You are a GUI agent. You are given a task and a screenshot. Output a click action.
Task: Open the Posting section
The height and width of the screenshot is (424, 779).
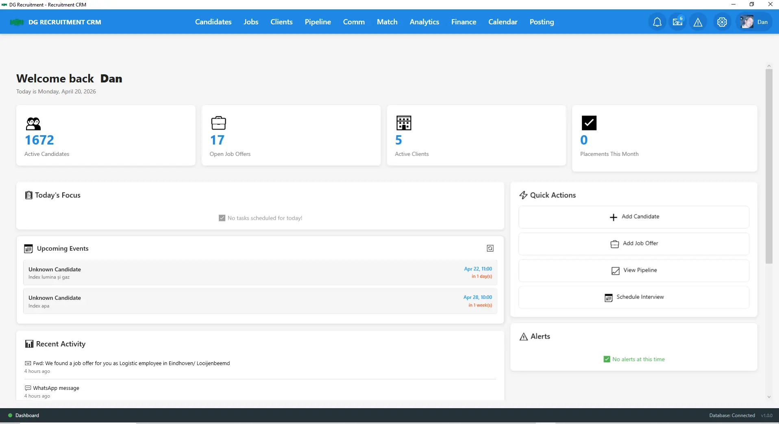click(542, 22)
